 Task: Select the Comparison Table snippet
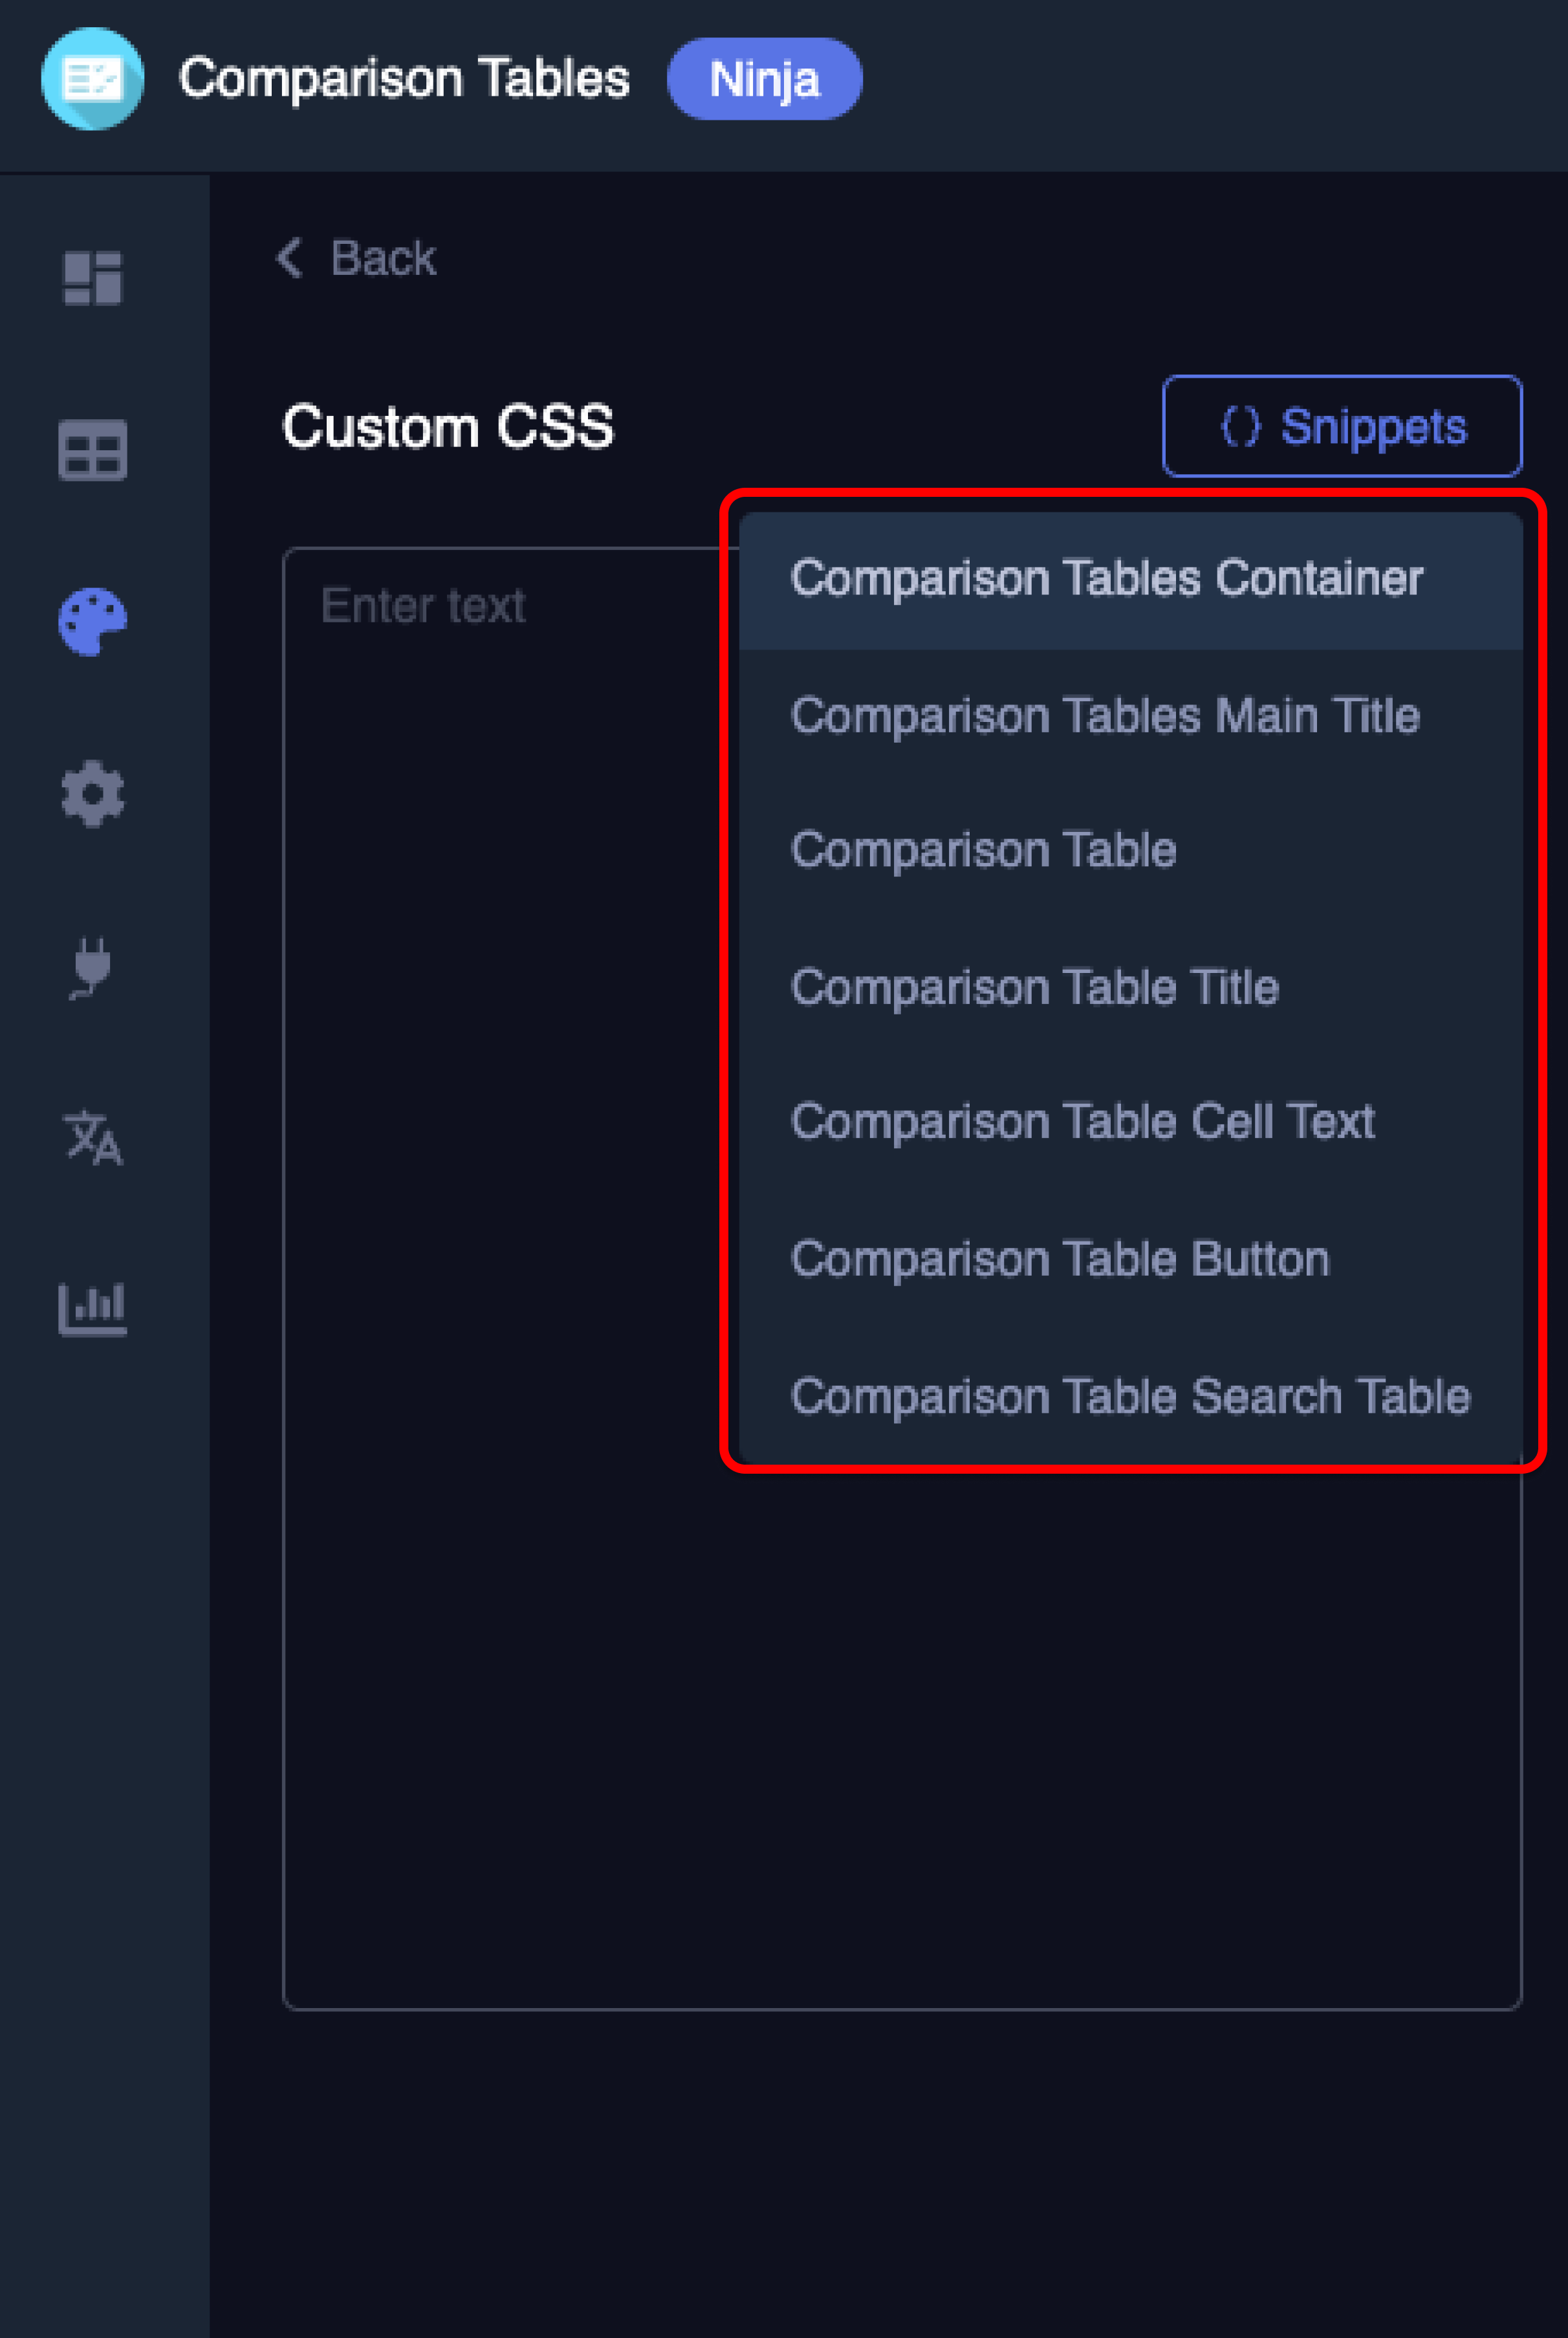point(983,851)
